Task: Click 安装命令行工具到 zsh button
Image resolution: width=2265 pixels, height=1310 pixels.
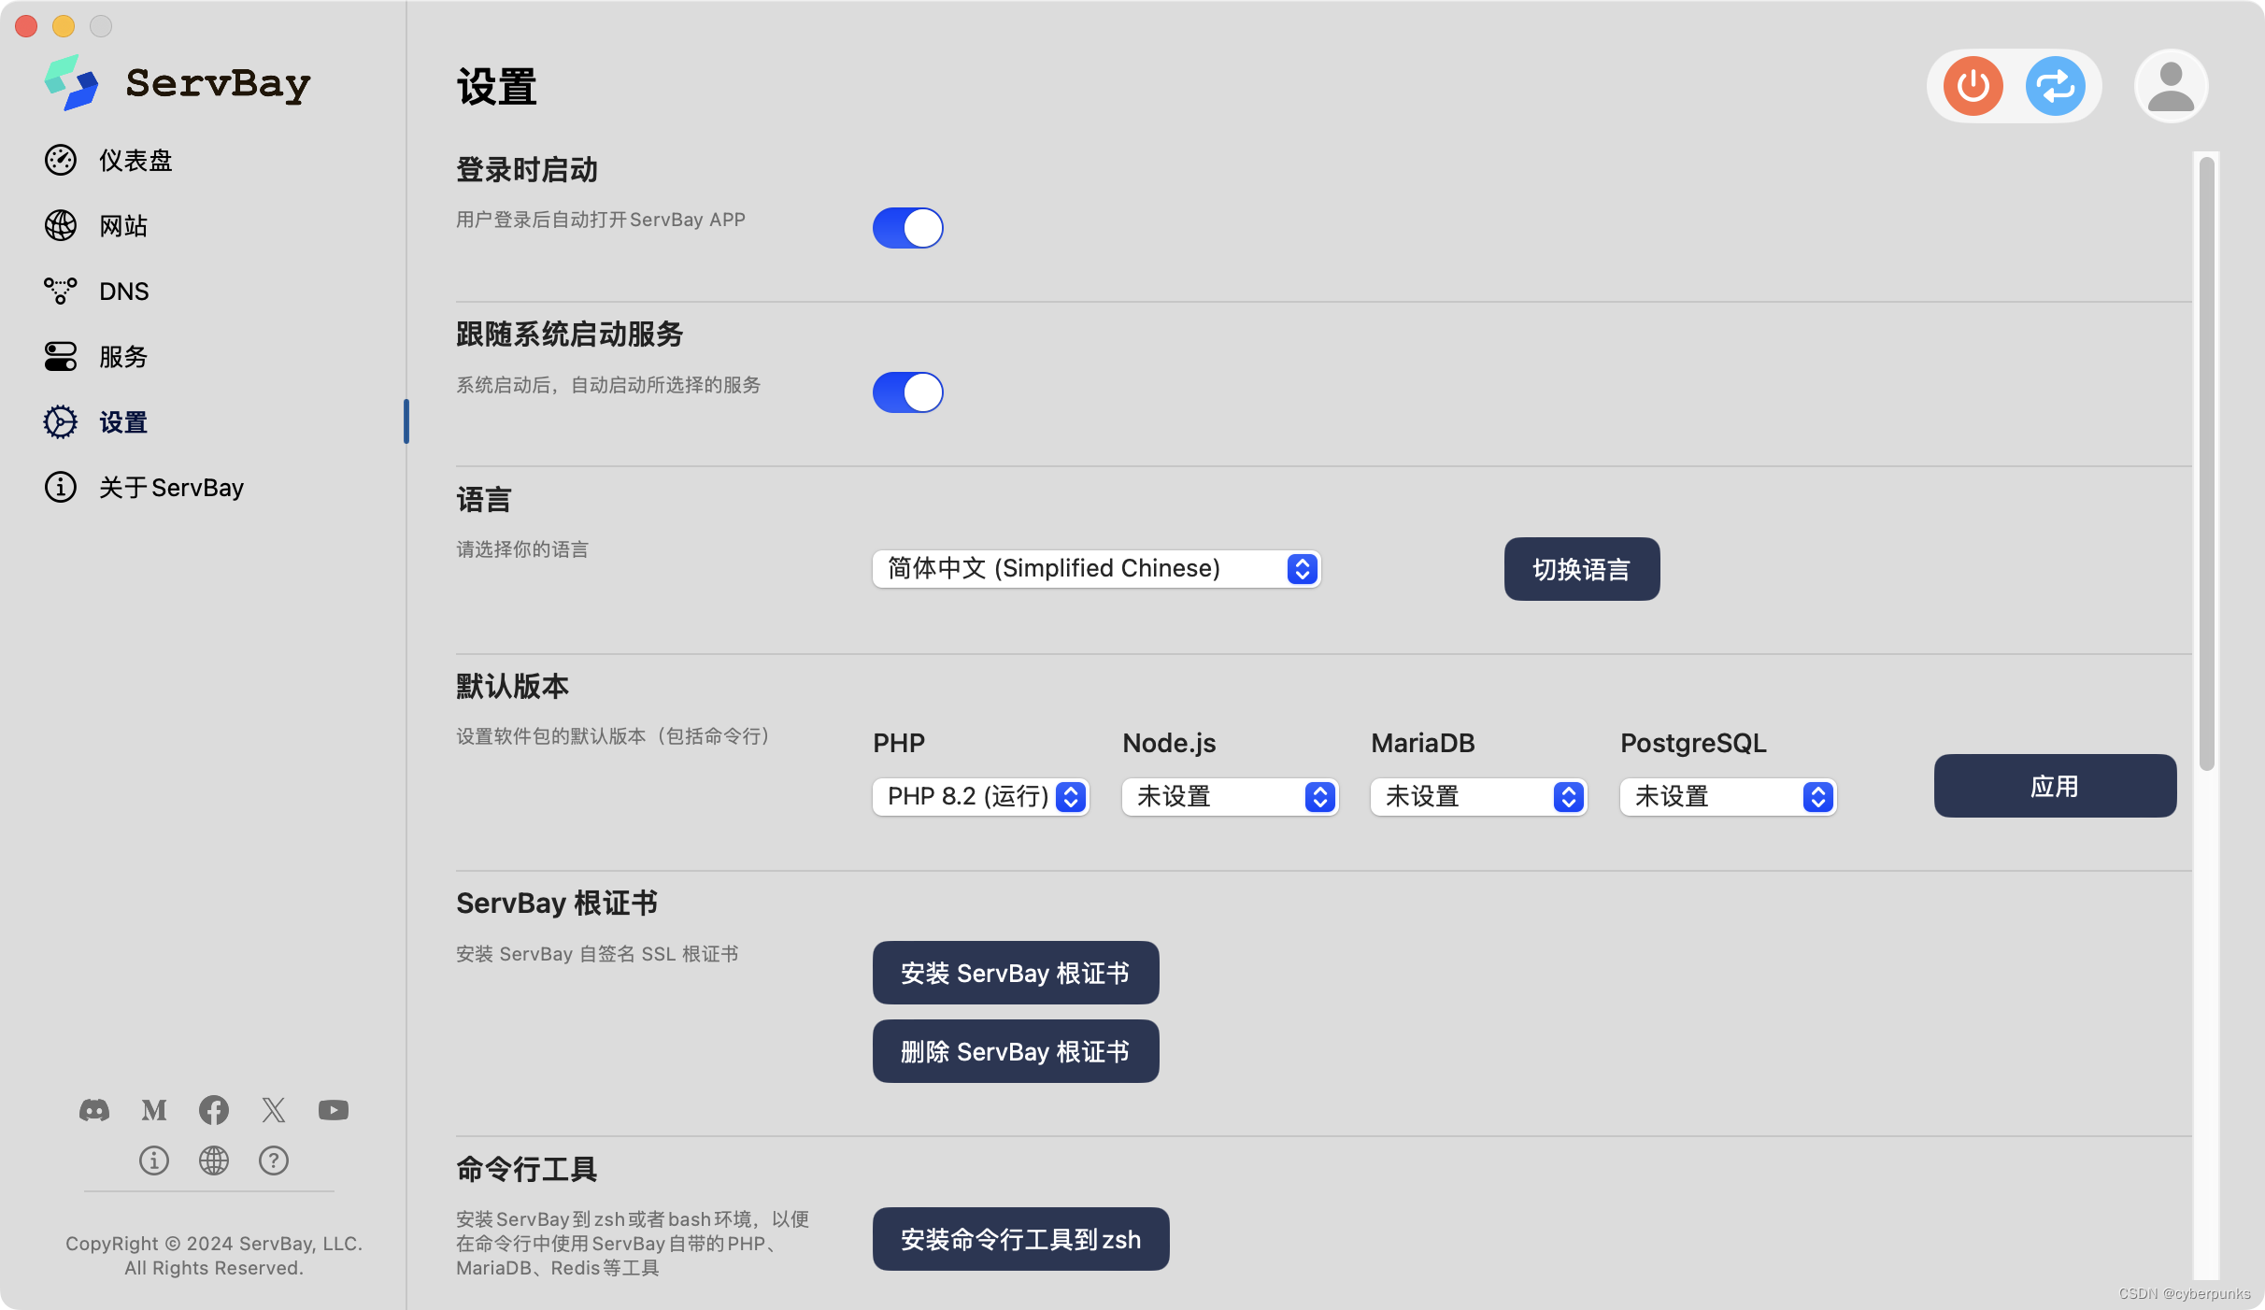Action: click(1020, 1239)
